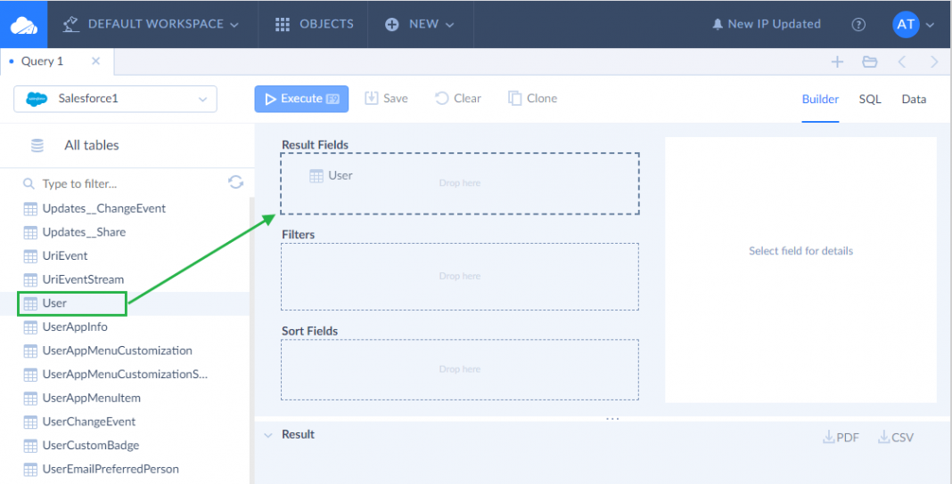Click the help question mark icon
The width and height of the screenshot is (952, 484).
tap(858, 25)
